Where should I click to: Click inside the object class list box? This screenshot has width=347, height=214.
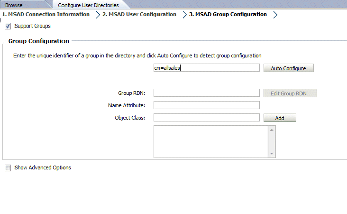click(211, 141)
